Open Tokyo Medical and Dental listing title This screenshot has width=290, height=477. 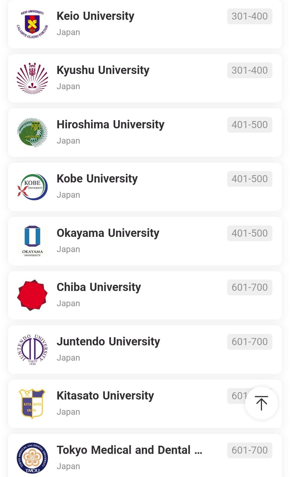[129, 450]
